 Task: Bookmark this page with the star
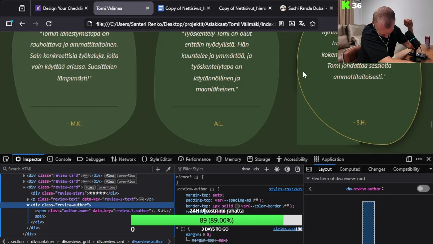313,24
